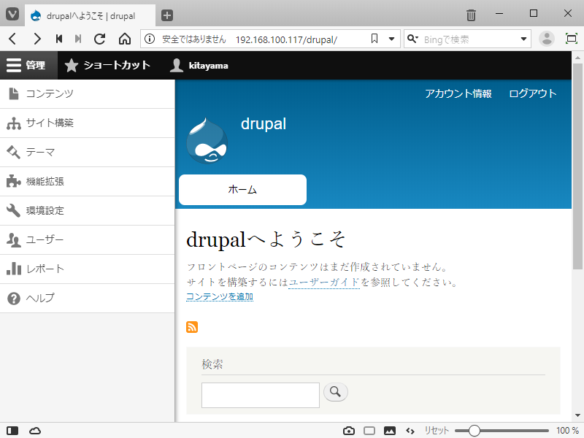Go forward to next page

click(x=37, y=39)
